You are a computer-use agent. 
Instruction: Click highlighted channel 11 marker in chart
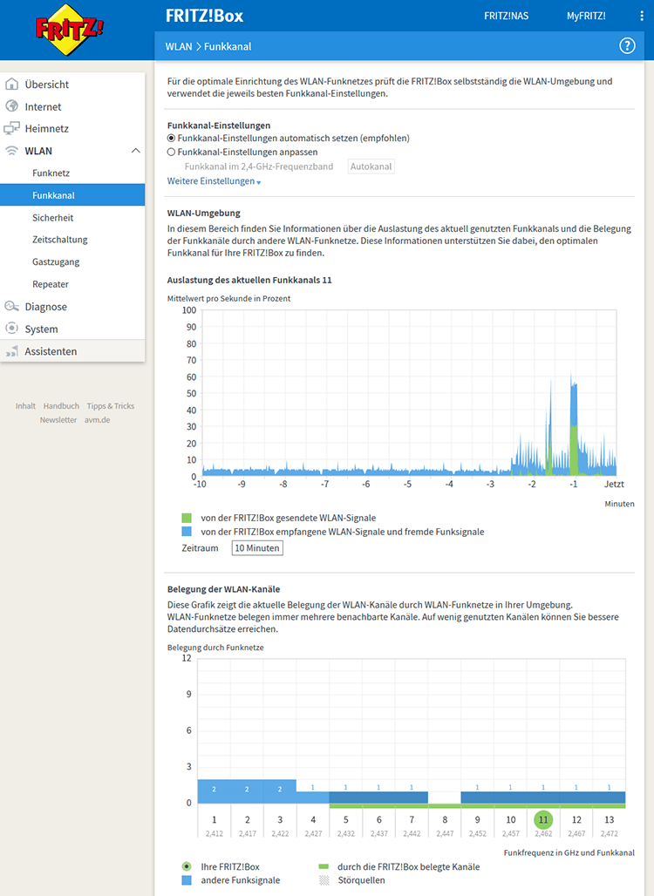click(543, 820)
